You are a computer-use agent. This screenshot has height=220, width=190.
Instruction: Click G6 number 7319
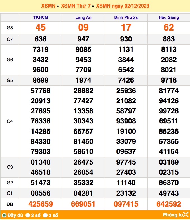click(x=41, y=49)
